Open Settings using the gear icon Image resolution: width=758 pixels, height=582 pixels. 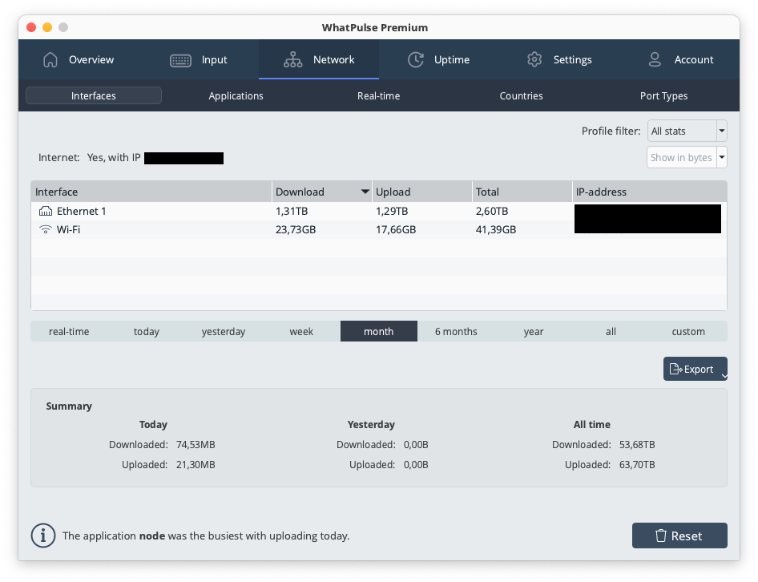(x=534, y=59)
